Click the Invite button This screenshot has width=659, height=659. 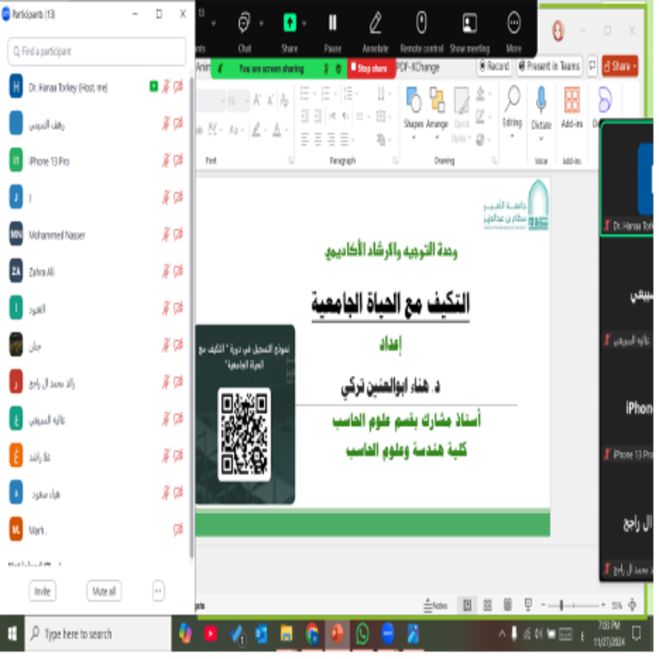pos(42,591)
